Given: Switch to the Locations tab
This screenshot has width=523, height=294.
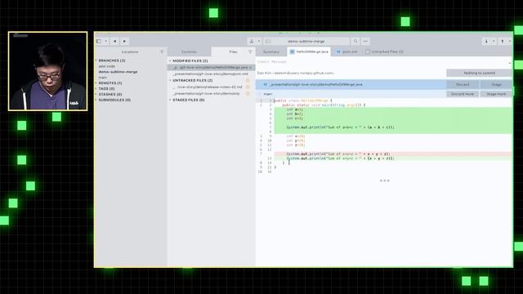Looking at the screenshot, I should (x=130, y=52).
